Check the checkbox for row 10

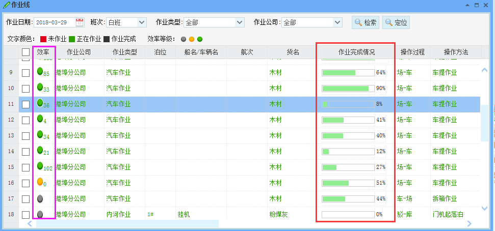point(25,89)
